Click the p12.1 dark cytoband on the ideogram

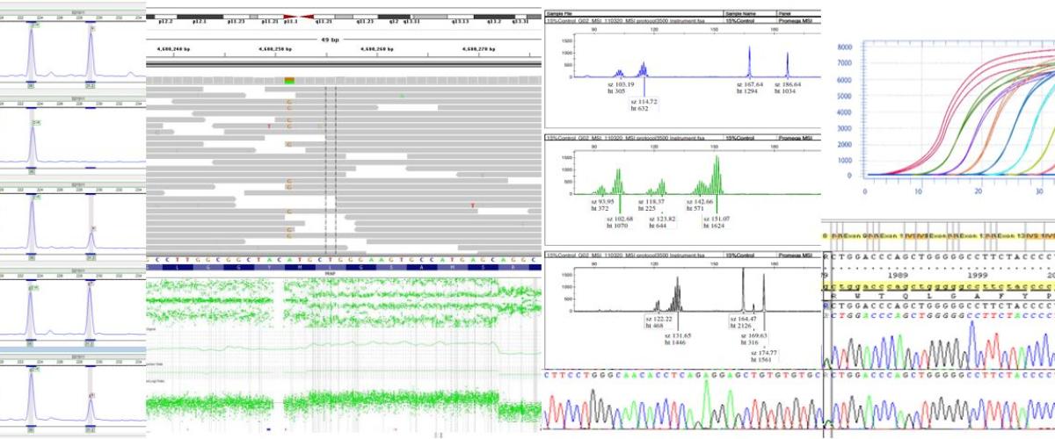[200, 17]
